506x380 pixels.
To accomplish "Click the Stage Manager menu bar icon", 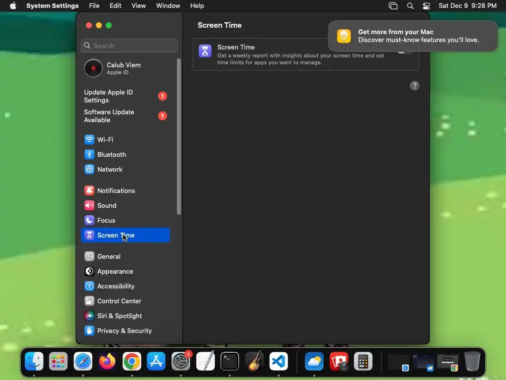I will pyautogui.click(x=393, y=6).
